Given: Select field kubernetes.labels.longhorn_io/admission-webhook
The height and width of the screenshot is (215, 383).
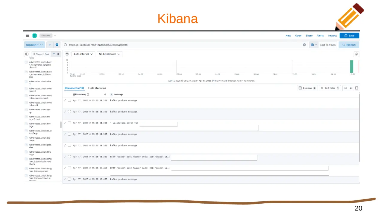Looking at the screenshot, I should click(40, 161).
